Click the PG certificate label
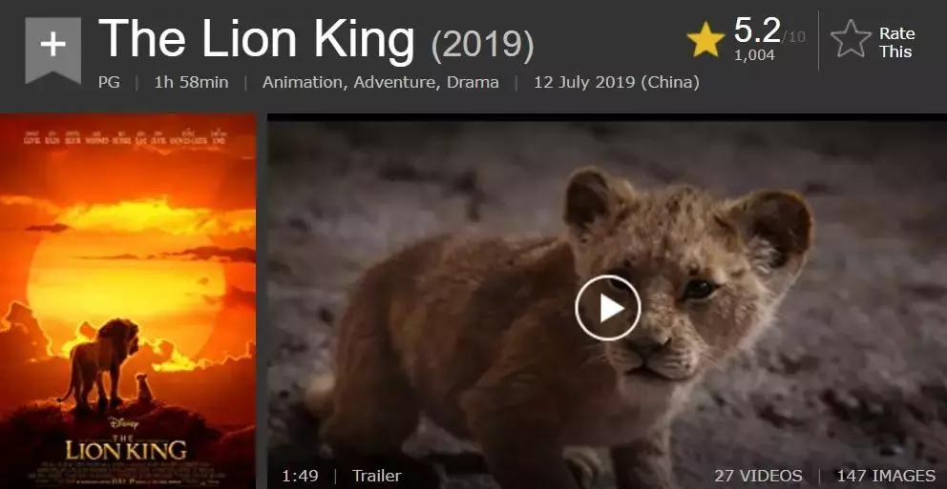Viewport: 947px width, 489px height. coord(109,82)
